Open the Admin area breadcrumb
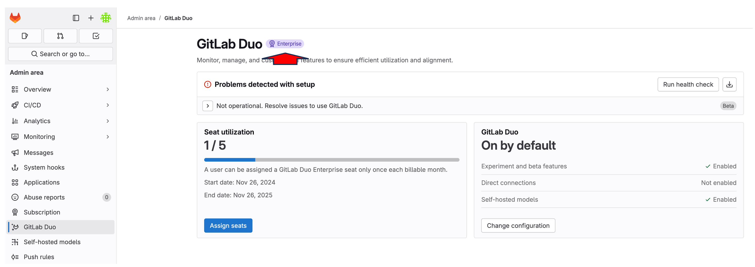Viewport: 755px width, 267px height. pyautogui.click(x=141, y=18)
